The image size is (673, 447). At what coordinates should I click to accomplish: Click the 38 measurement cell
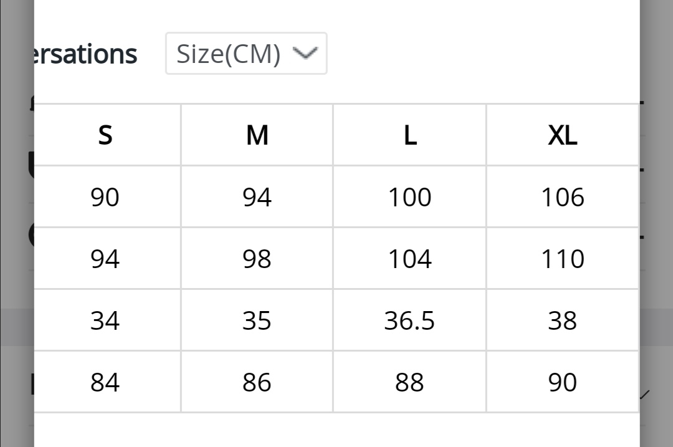562,321
